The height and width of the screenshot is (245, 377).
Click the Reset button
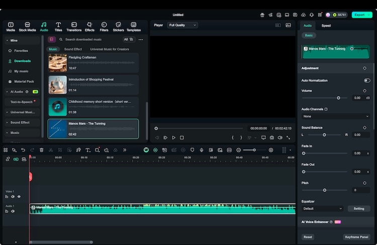(308, 237)
